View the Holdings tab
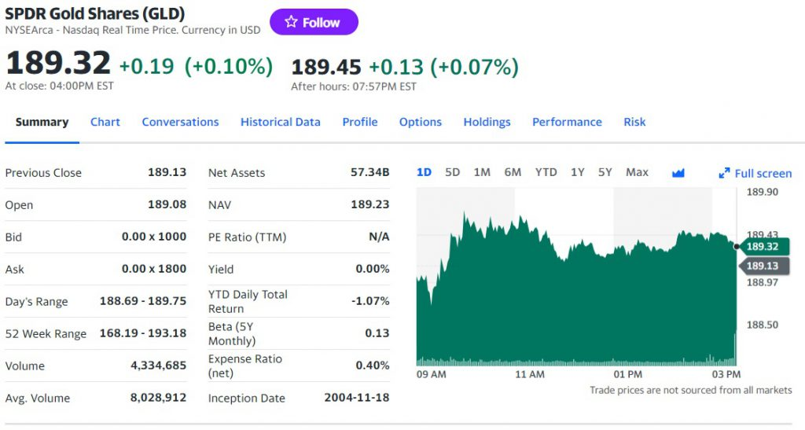The height and width of the screenshot is (430, 805). point(487,122)
